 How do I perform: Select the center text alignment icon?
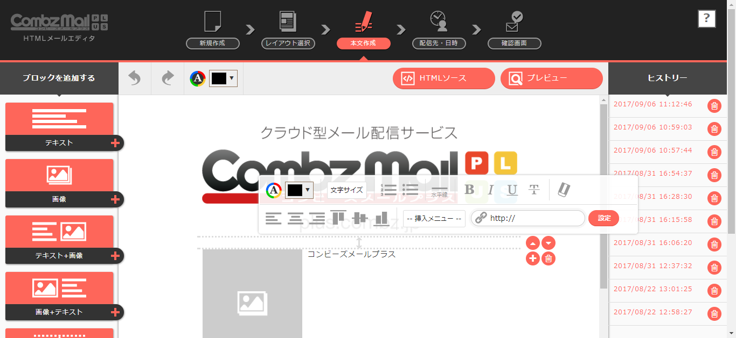[294, 218]
